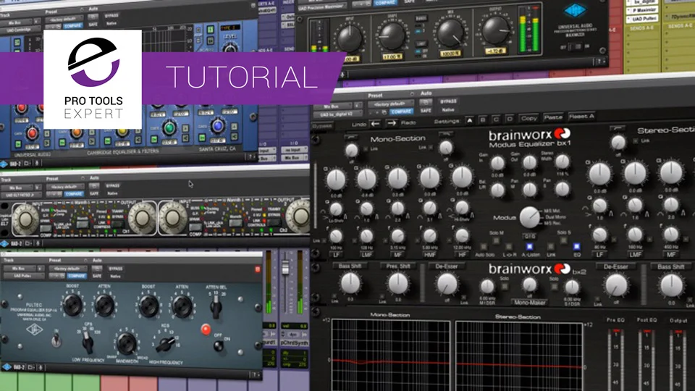Click Precision Maximizer Input knob
This screenshot has width=695, height=391.
350,39
